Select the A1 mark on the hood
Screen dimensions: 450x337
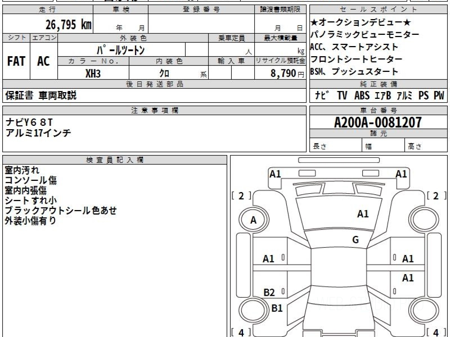point(363,214)
